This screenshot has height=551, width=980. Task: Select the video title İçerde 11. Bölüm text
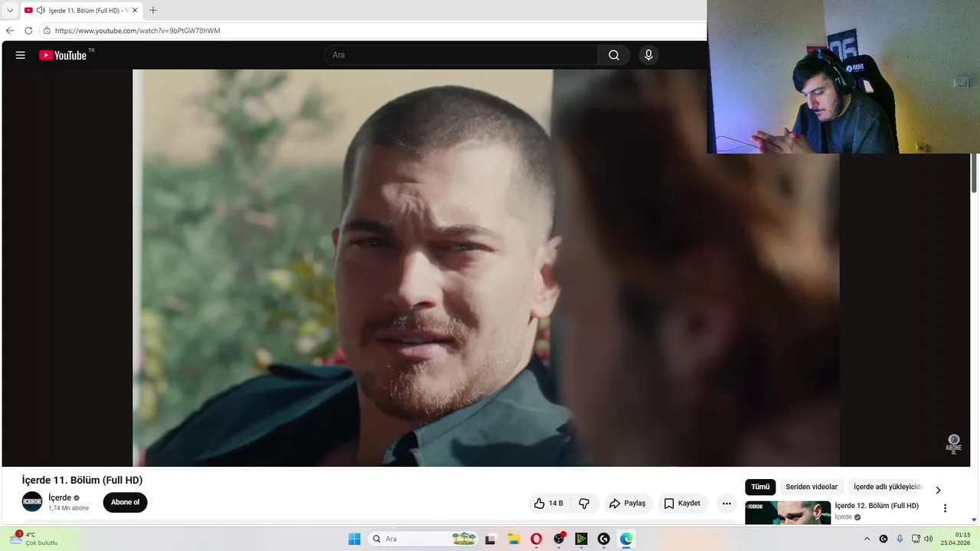pyautogui.click(x=82, y=480)
